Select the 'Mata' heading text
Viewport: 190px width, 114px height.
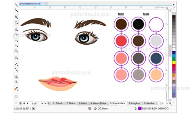point(146,14)
